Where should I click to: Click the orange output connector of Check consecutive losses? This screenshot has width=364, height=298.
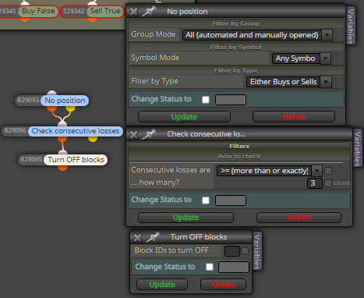tap(62, 139)
